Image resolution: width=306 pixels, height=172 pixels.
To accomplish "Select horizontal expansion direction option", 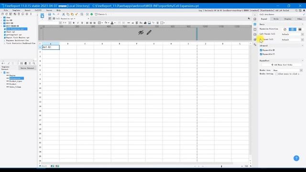I will tap(300, 29).
